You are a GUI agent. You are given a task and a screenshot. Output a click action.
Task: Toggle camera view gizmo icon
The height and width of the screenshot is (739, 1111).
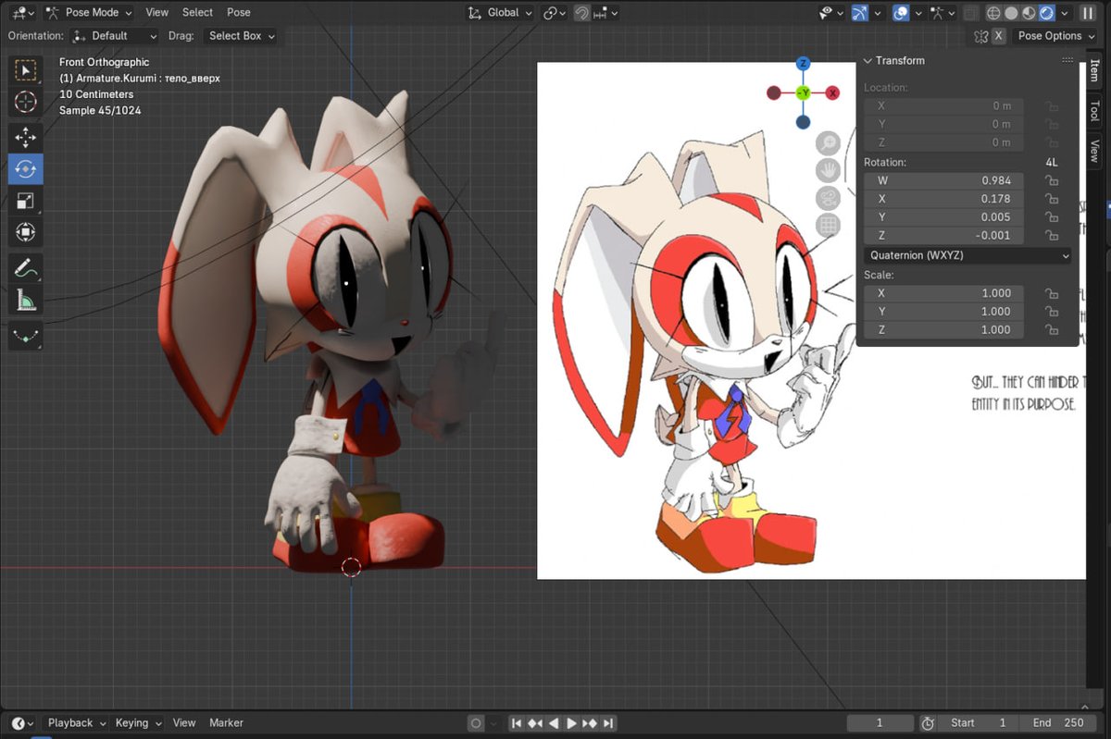[828, 198]
